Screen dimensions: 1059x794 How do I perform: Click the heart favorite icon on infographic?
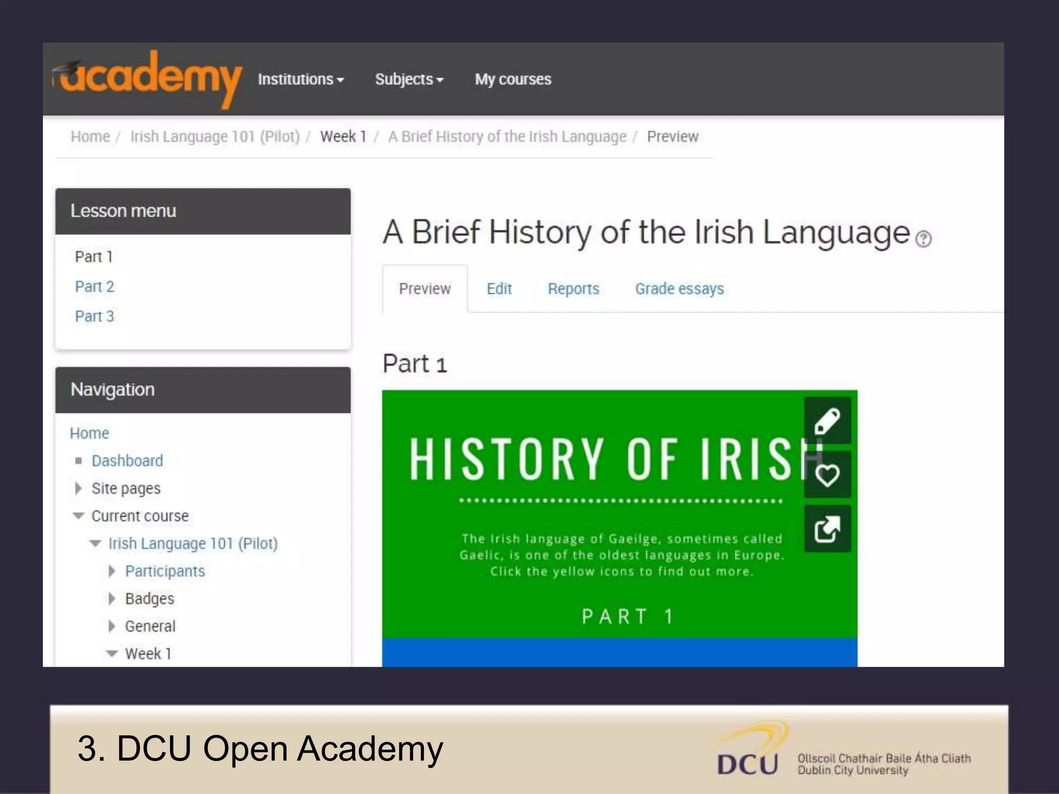pyautogui.click(x=827, y=475)
